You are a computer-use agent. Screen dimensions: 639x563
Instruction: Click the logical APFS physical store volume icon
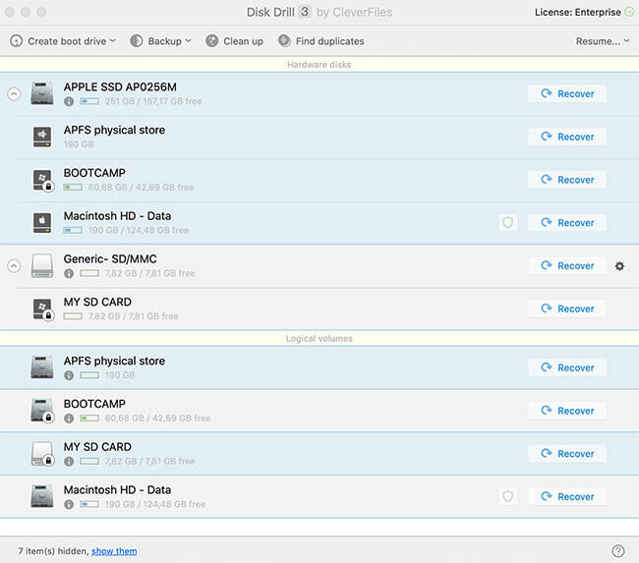click(42, 367)
